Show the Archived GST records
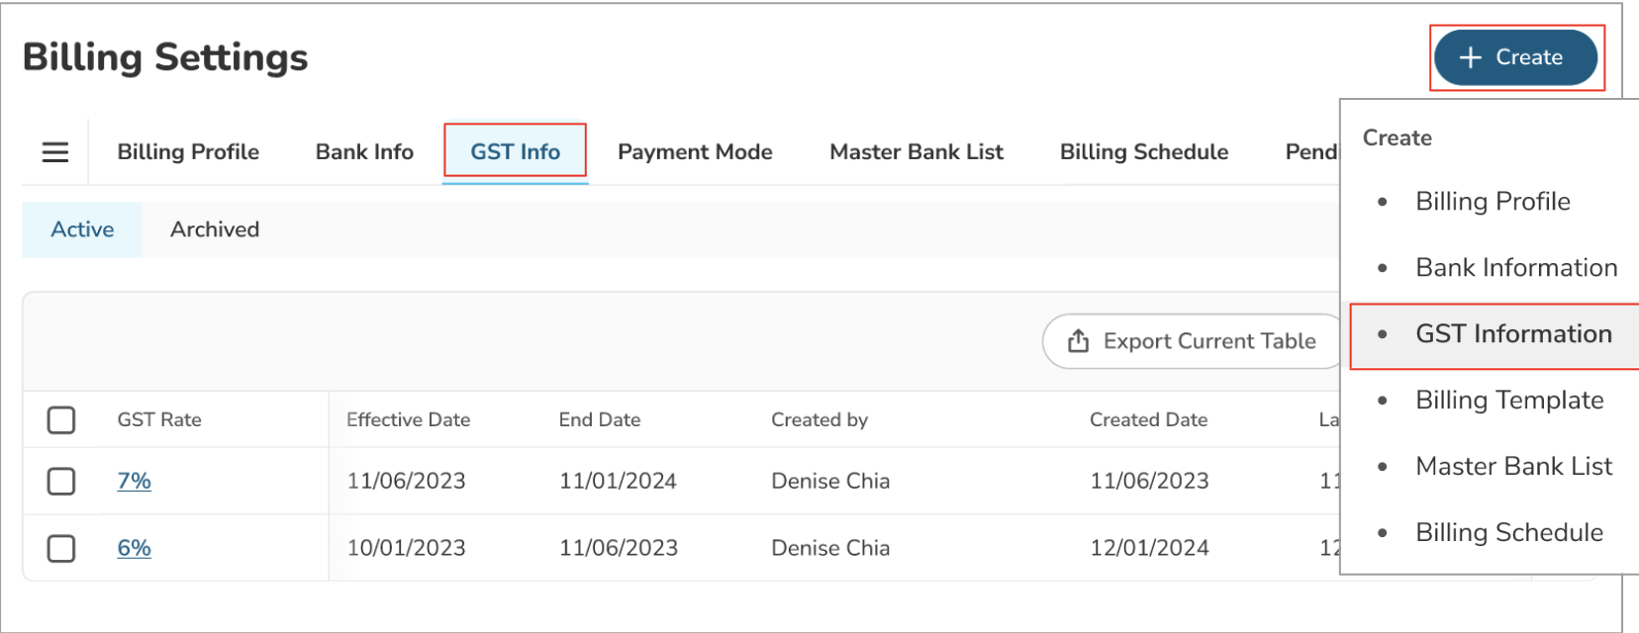This screenshot has height=633, width=1639. click(215, 229)
